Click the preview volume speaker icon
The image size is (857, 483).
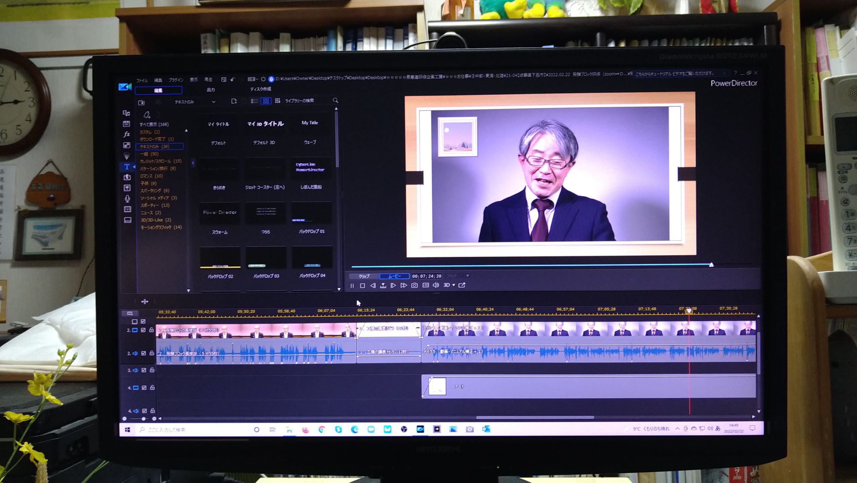pos(436,285)
